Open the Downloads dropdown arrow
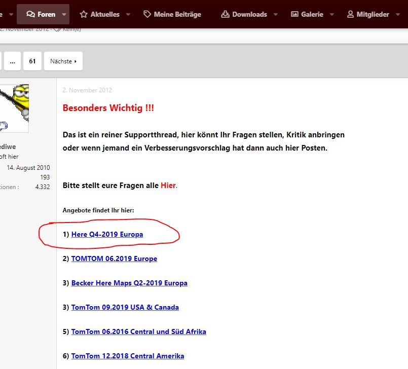Screen dimensions: 408x369 pos(276,14)
